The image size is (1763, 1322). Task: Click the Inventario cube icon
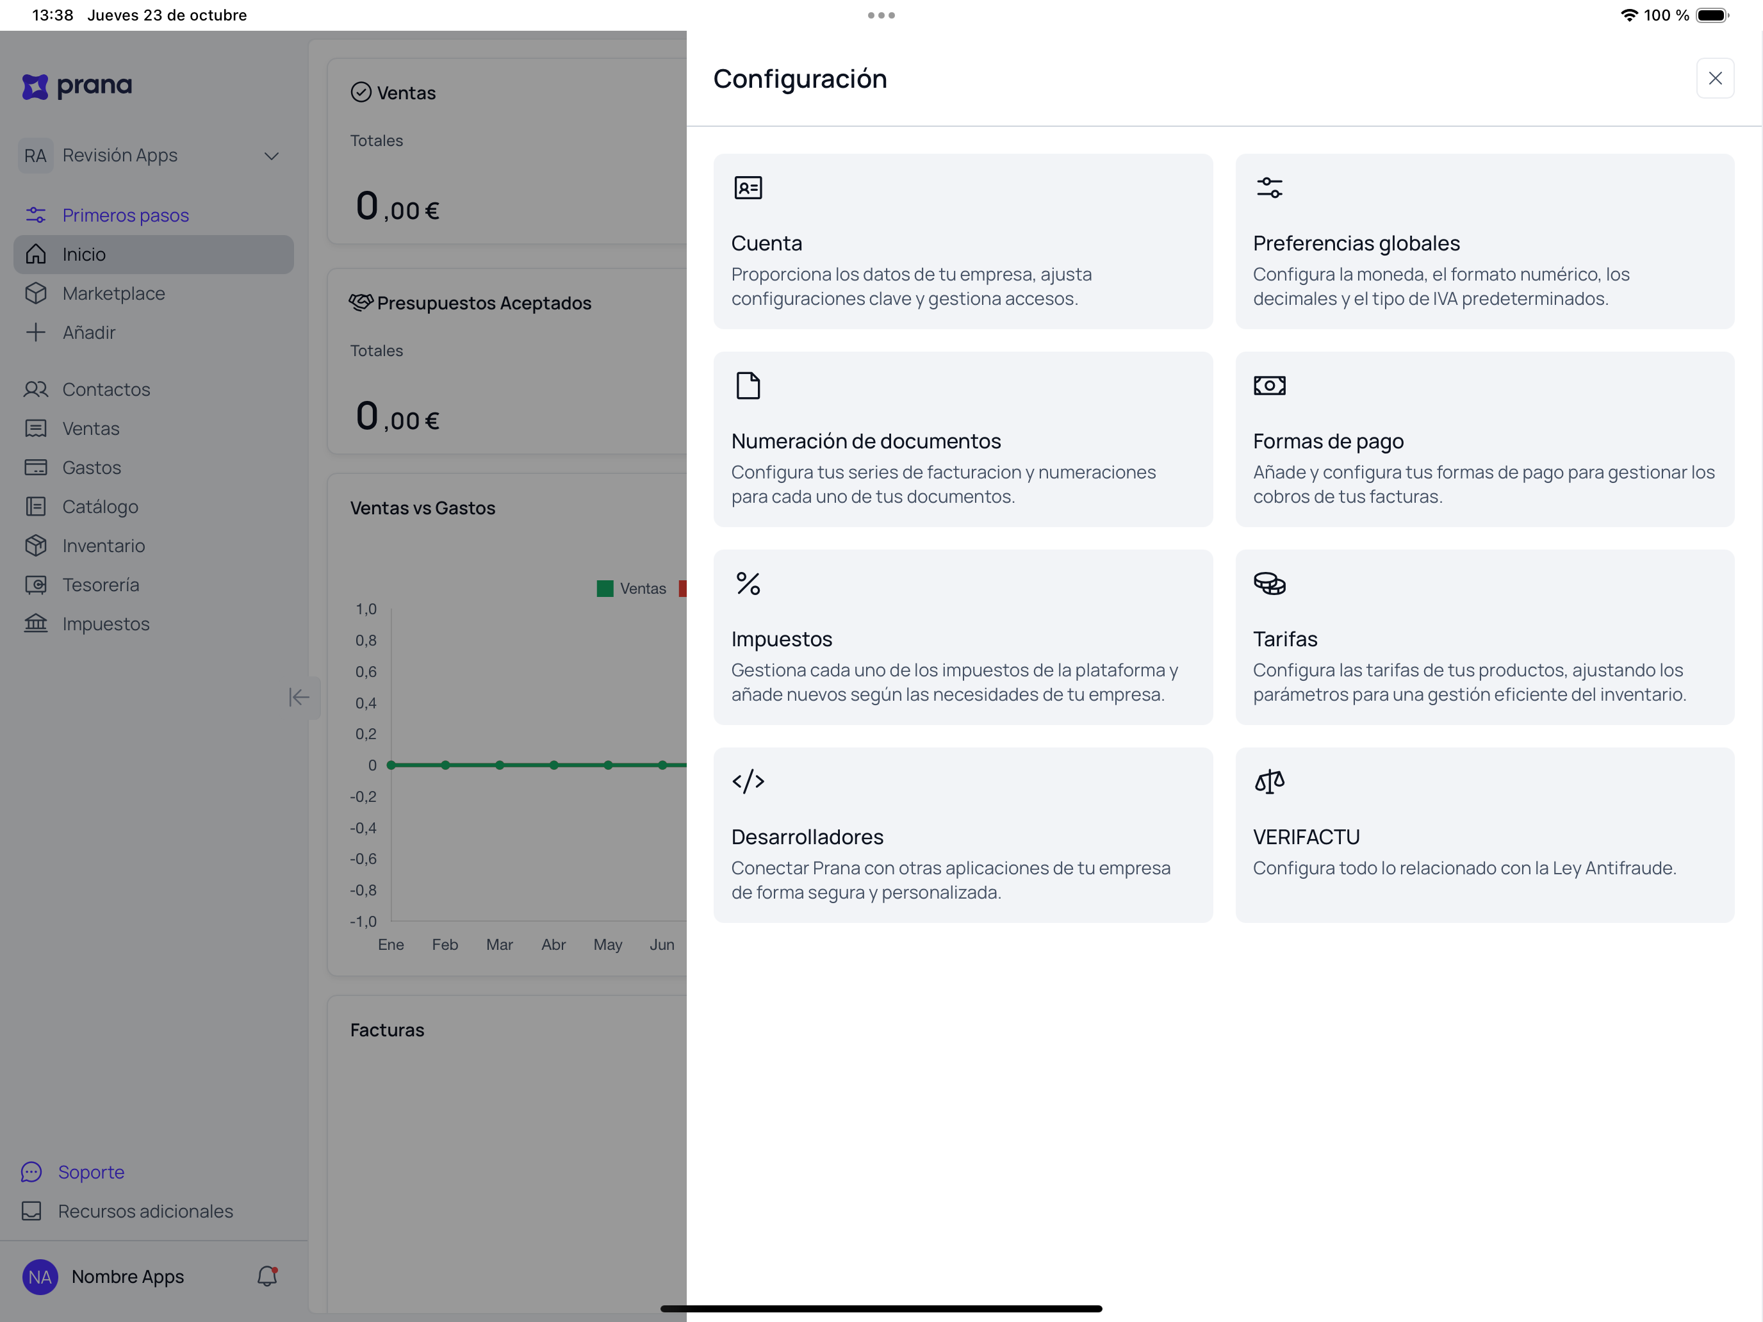tap(36, 546)
